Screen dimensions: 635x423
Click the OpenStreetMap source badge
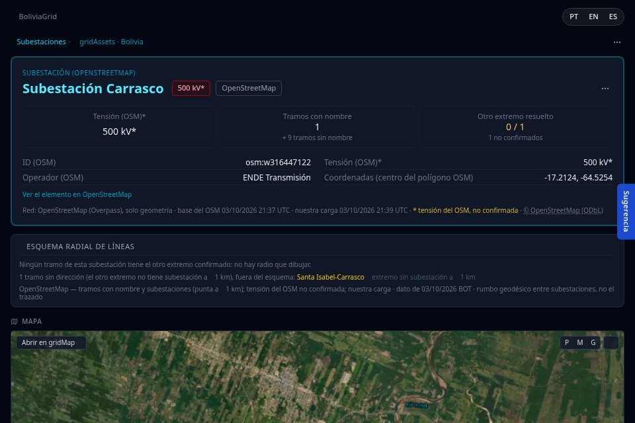coord(249,89)
